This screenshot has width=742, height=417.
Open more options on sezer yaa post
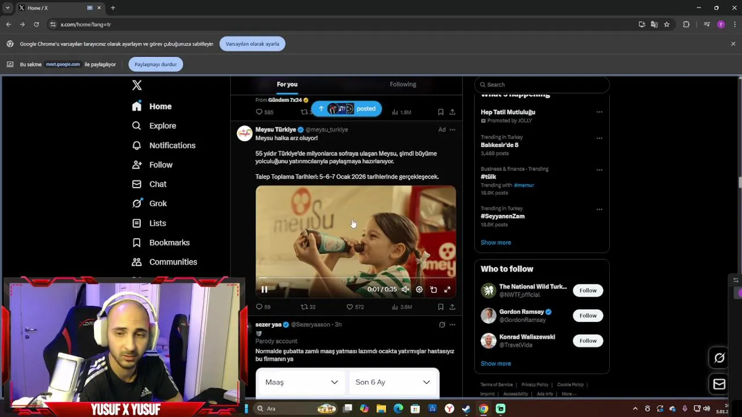coord(452,325)
